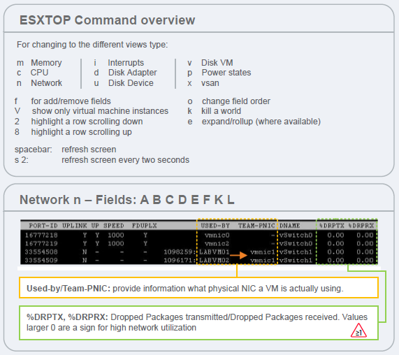Click the kill a world entry
399x355 pixels.
(x=215, y=111)
